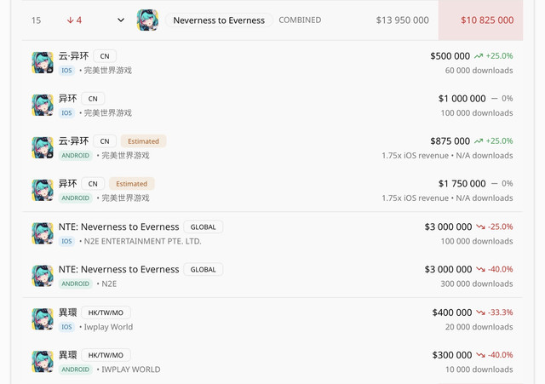Click the red trend arrow beside -25.0%
545x384 pixels.
[480, 227]
